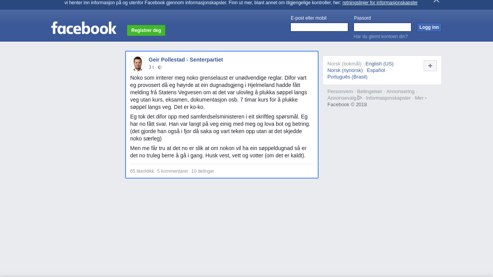The height and width of the screenshot is (277, 493).
Task: Switch language to English (US)
Action: click(379, 64)
